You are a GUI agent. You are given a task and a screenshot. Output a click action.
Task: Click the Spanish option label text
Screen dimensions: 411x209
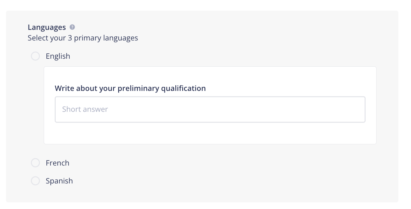pyautogui.click(x=59, y=181)
